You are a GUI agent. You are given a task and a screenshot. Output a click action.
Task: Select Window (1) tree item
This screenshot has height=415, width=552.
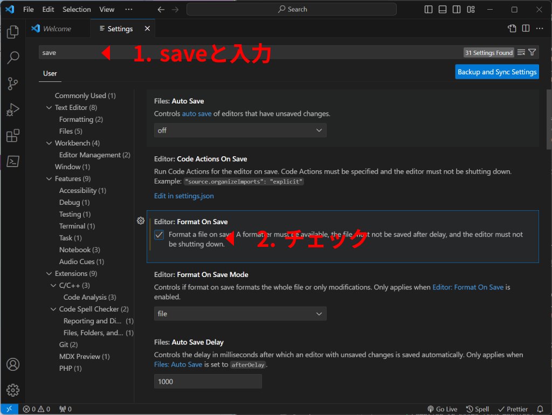pos(73,167)
